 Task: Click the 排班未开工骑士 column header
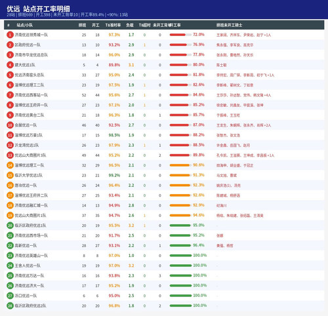[229, 25]
